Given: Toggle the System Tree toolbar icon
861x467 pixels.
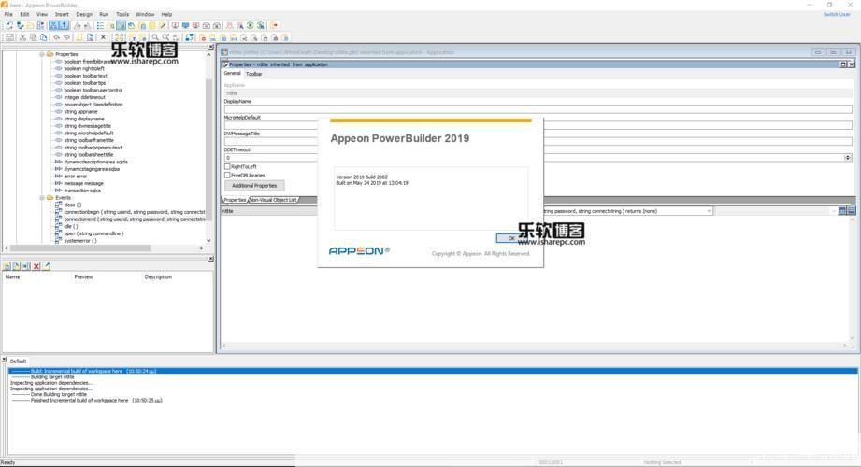Looking at the screenshot, I should (x=53, y=25).
